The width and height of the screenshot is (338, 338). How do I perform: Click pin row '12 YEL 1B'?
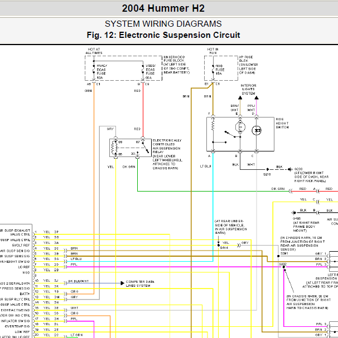pos(47,292)
